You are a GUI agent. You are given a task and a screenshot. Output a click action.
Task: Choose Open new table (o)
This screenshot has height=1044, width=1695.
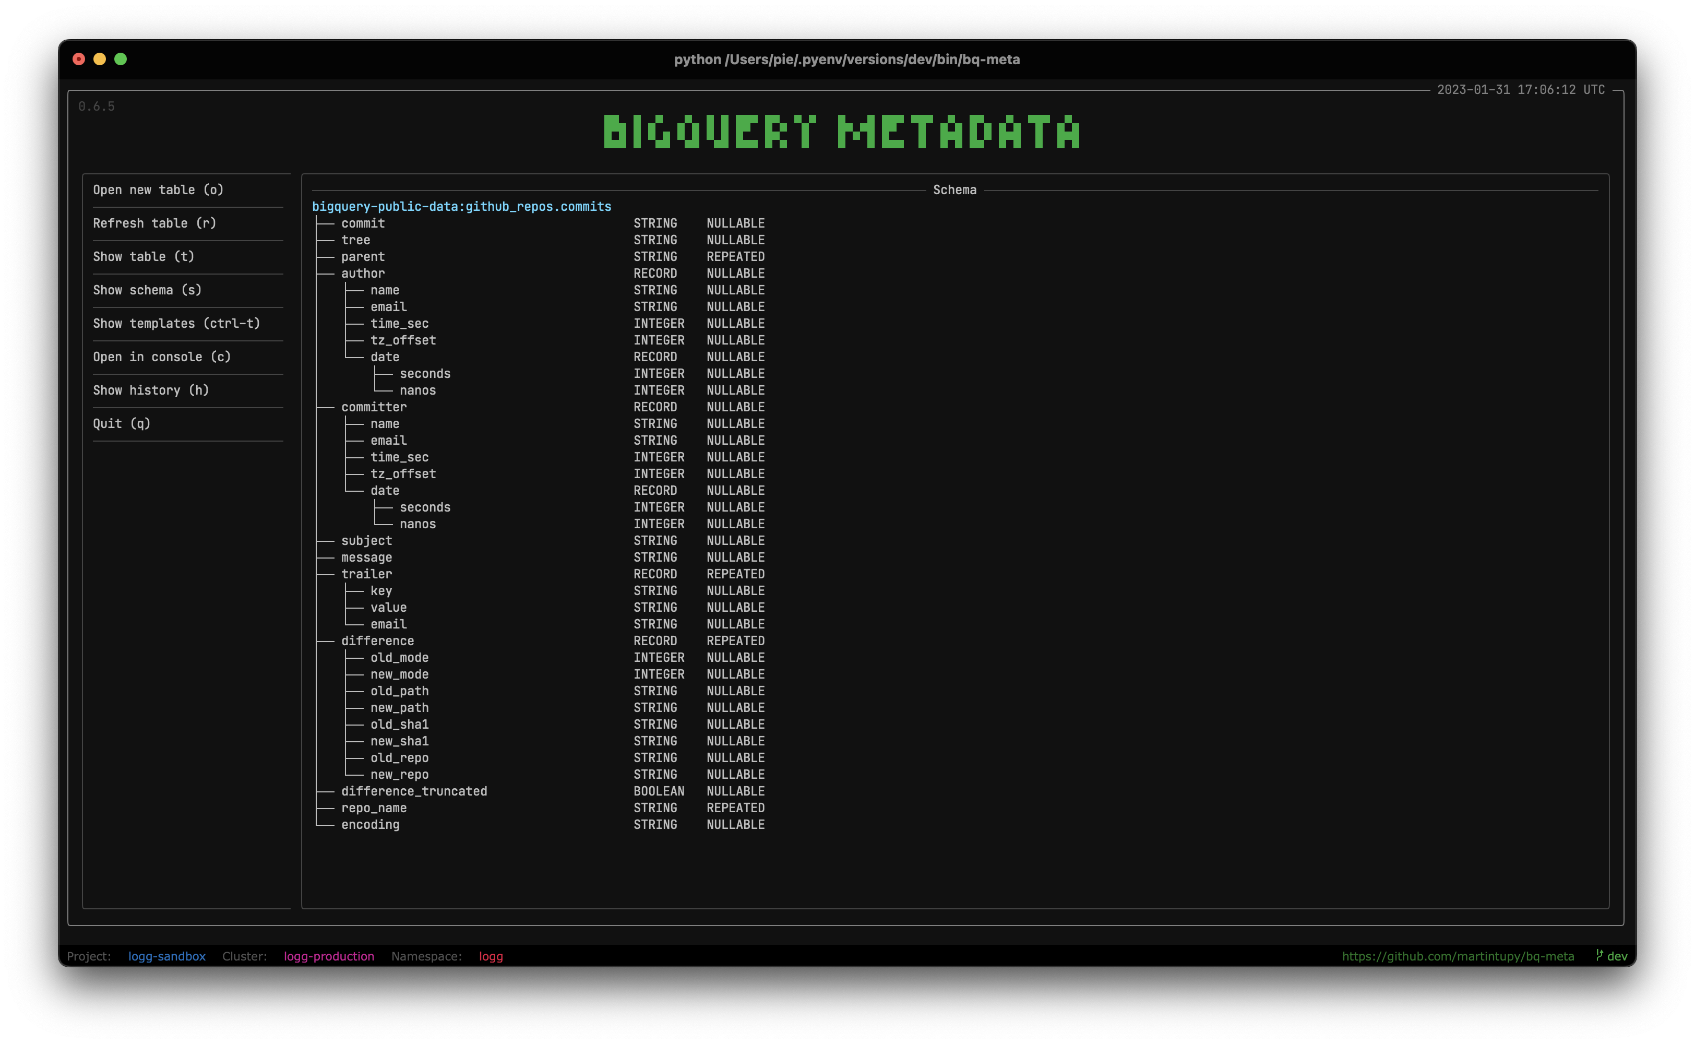pos(158,190)
